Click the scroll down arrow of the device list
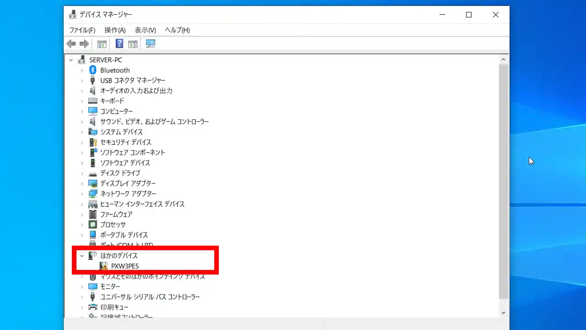Screen dimensions: 586x330 503,313
